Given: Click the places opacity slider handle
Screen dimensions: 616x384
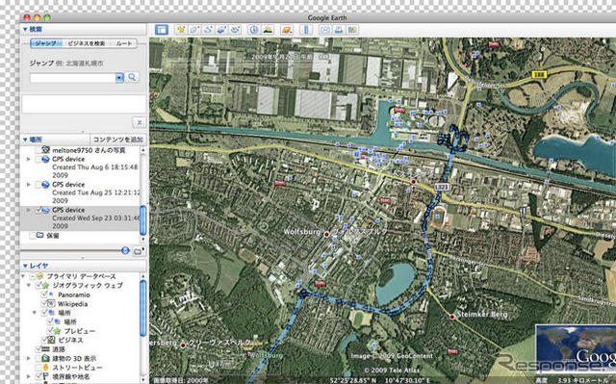Looking at the screenshot, I should (125, 250).
